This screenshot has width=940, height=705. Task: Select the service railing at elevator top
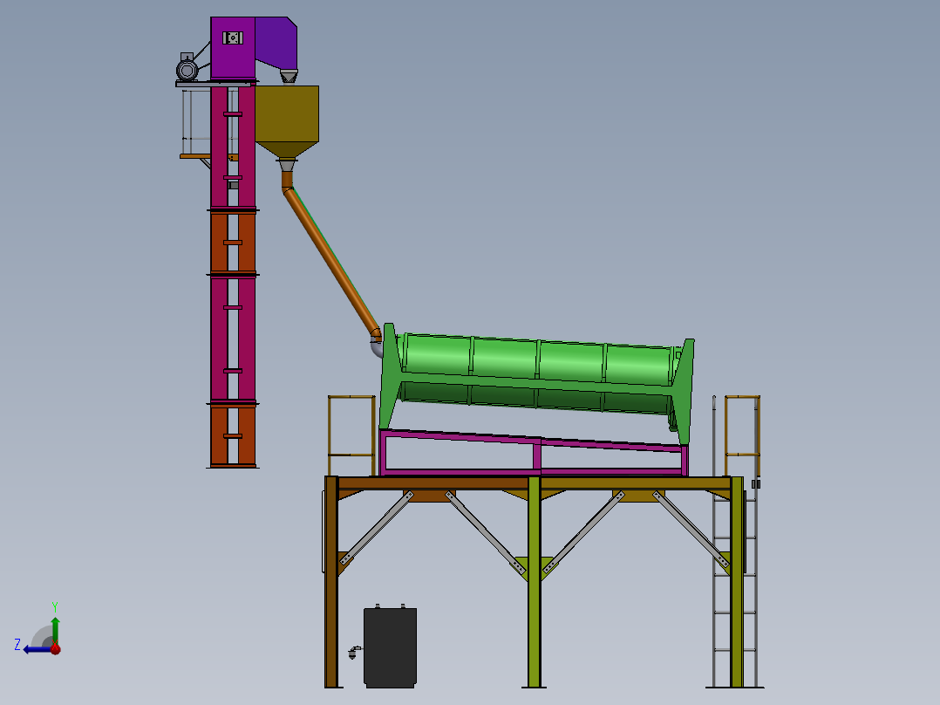[x=196, y=123]
